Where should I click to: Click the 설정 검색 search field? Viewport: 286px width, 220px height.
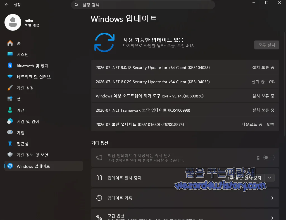[143, 5]
